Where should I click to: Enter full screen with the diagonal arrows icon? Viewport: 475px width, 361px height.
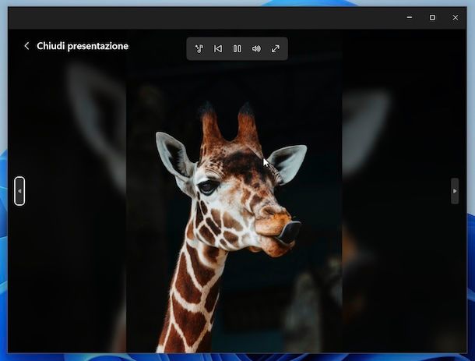coord(276,48)
